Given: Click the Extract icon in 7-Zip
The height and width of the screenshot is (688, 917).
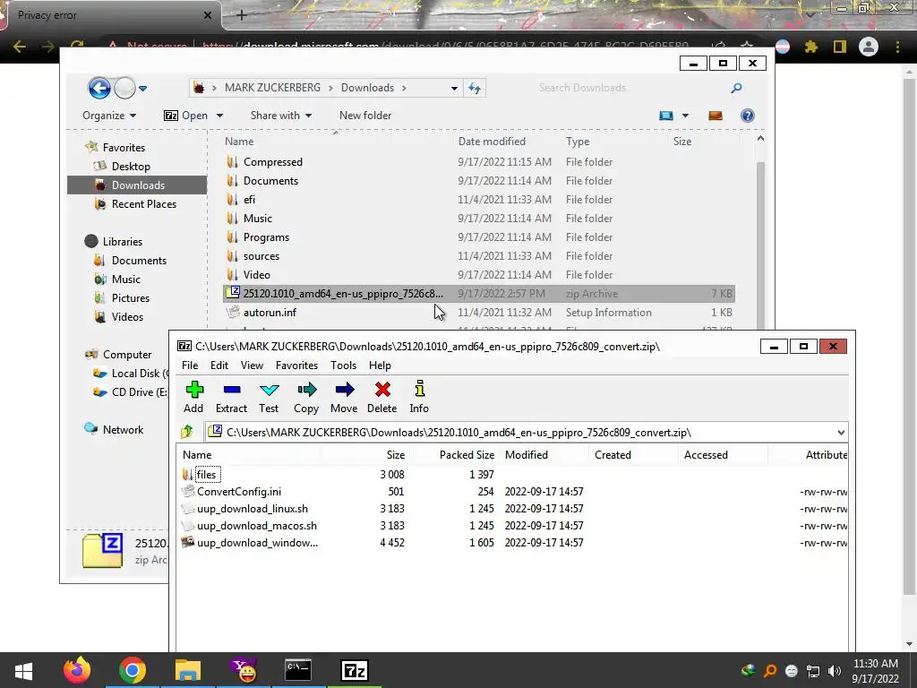Looking at the screenshot, I should pyautogui.click(x=232, y=397).
